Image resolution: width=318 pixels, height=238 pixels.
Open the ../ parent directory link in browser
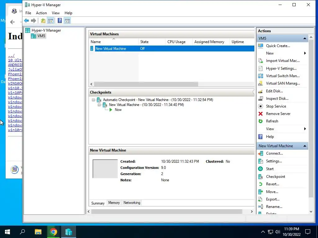click(11, 55)
